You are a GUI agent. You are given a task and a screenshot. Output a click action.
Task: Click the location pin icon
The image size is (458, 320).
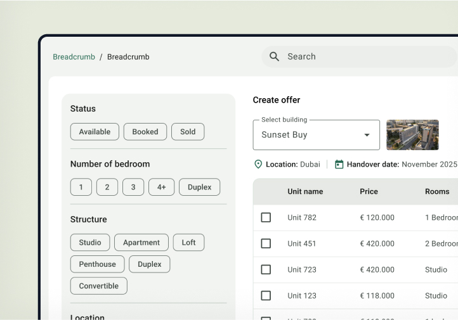coord(258,164)
